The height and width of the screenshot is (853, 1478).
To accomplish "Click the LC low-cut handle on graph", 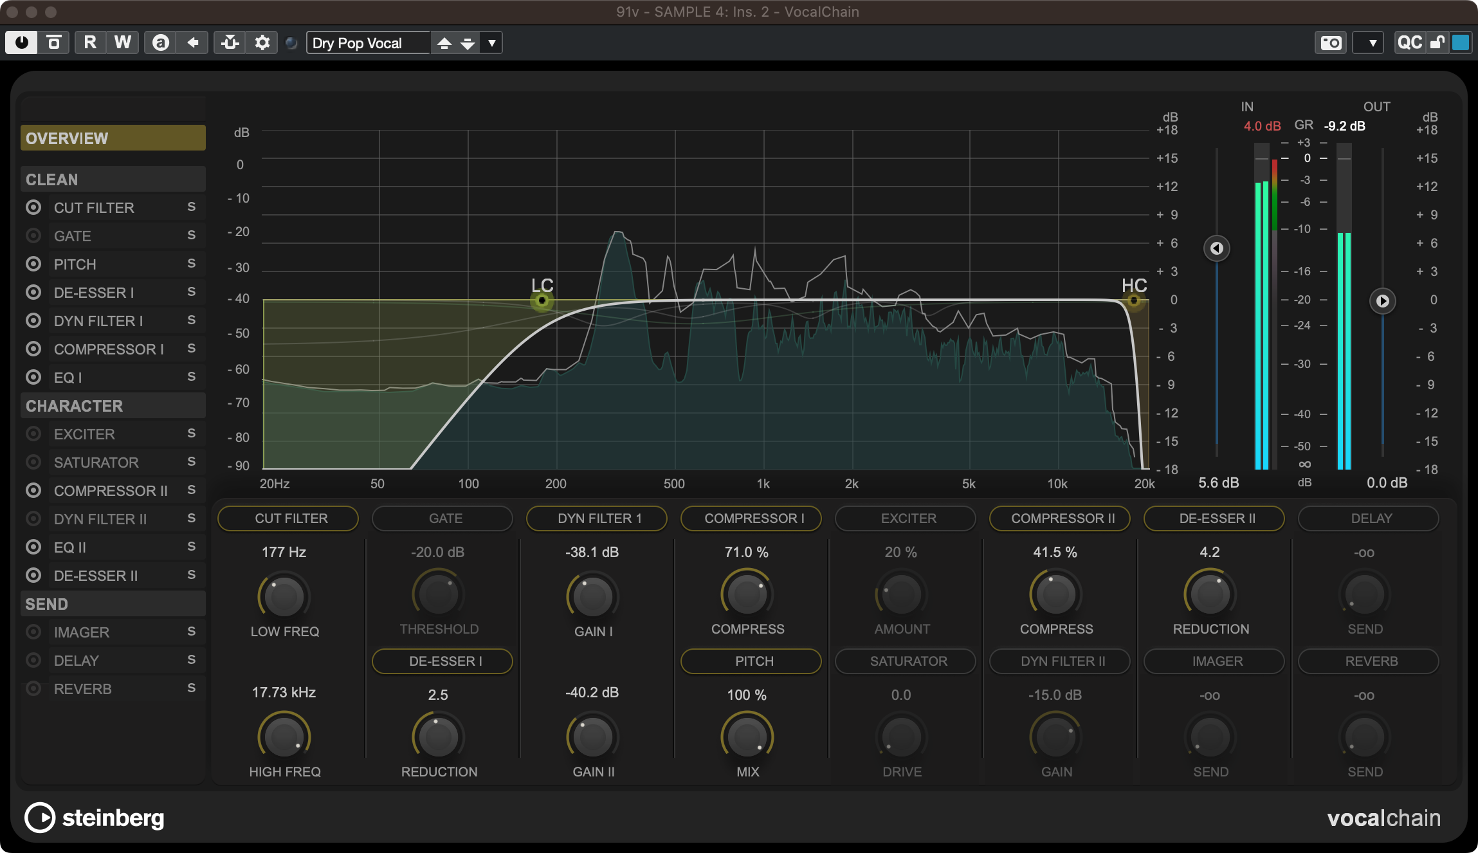I will click(542, 300).
